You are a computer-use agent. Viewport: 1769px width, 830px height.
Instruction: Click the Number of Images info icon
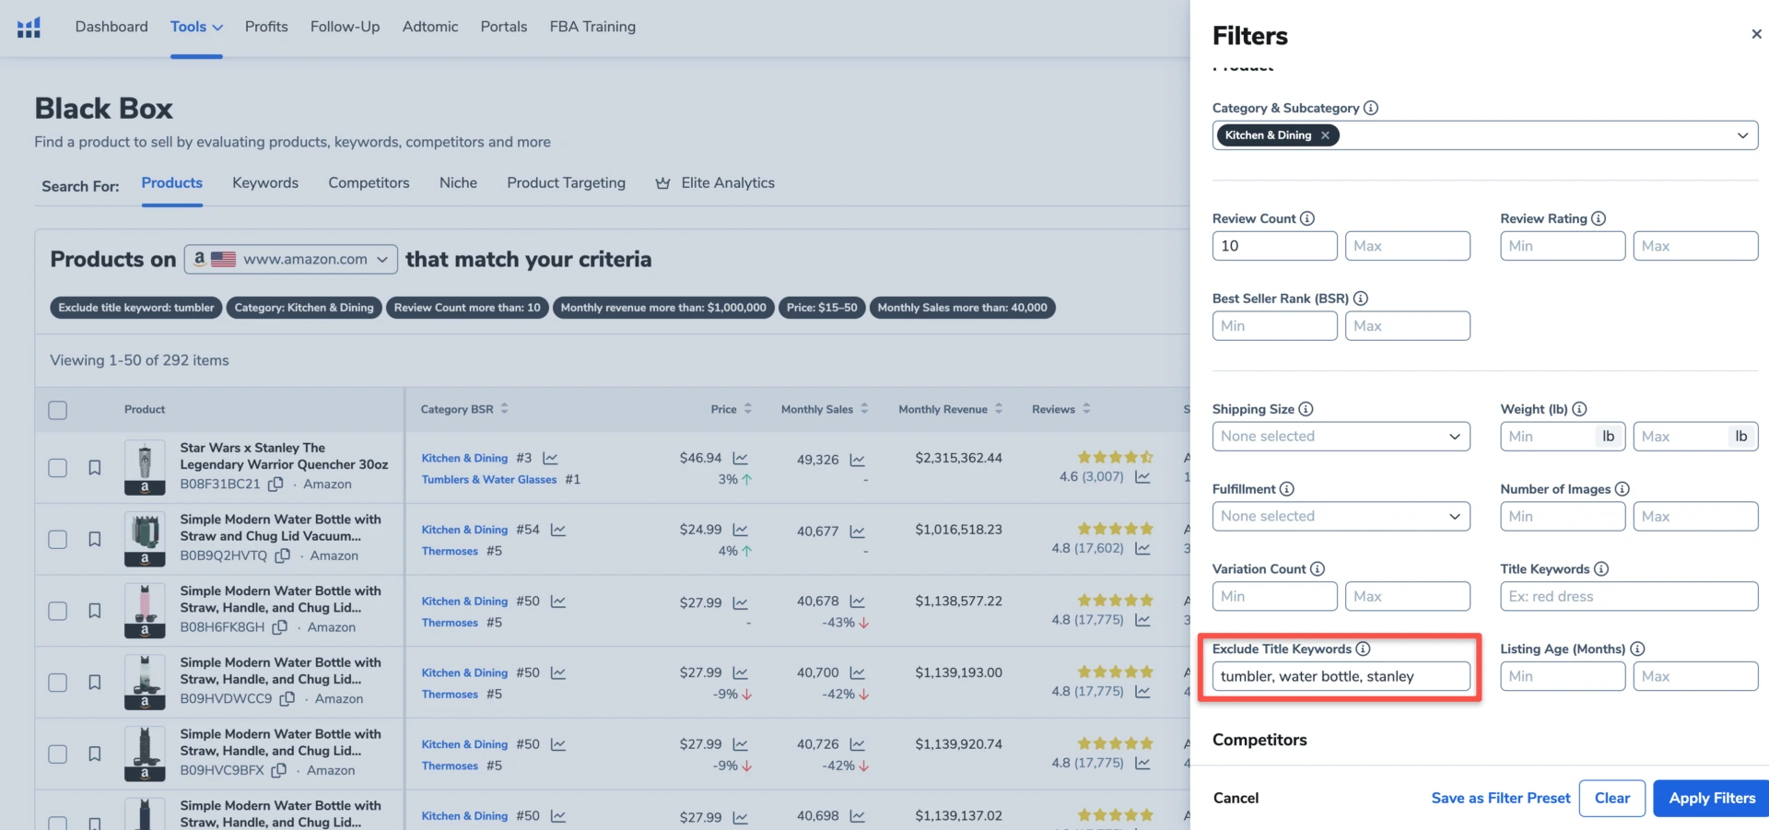(1623, 489)
